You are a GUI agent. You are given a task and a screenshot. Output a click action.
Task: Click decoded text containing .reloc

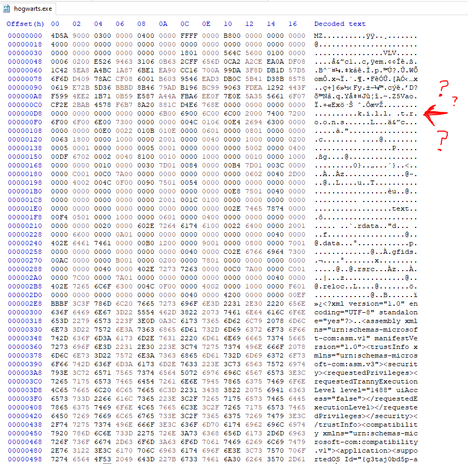click(x=365, y=287)
